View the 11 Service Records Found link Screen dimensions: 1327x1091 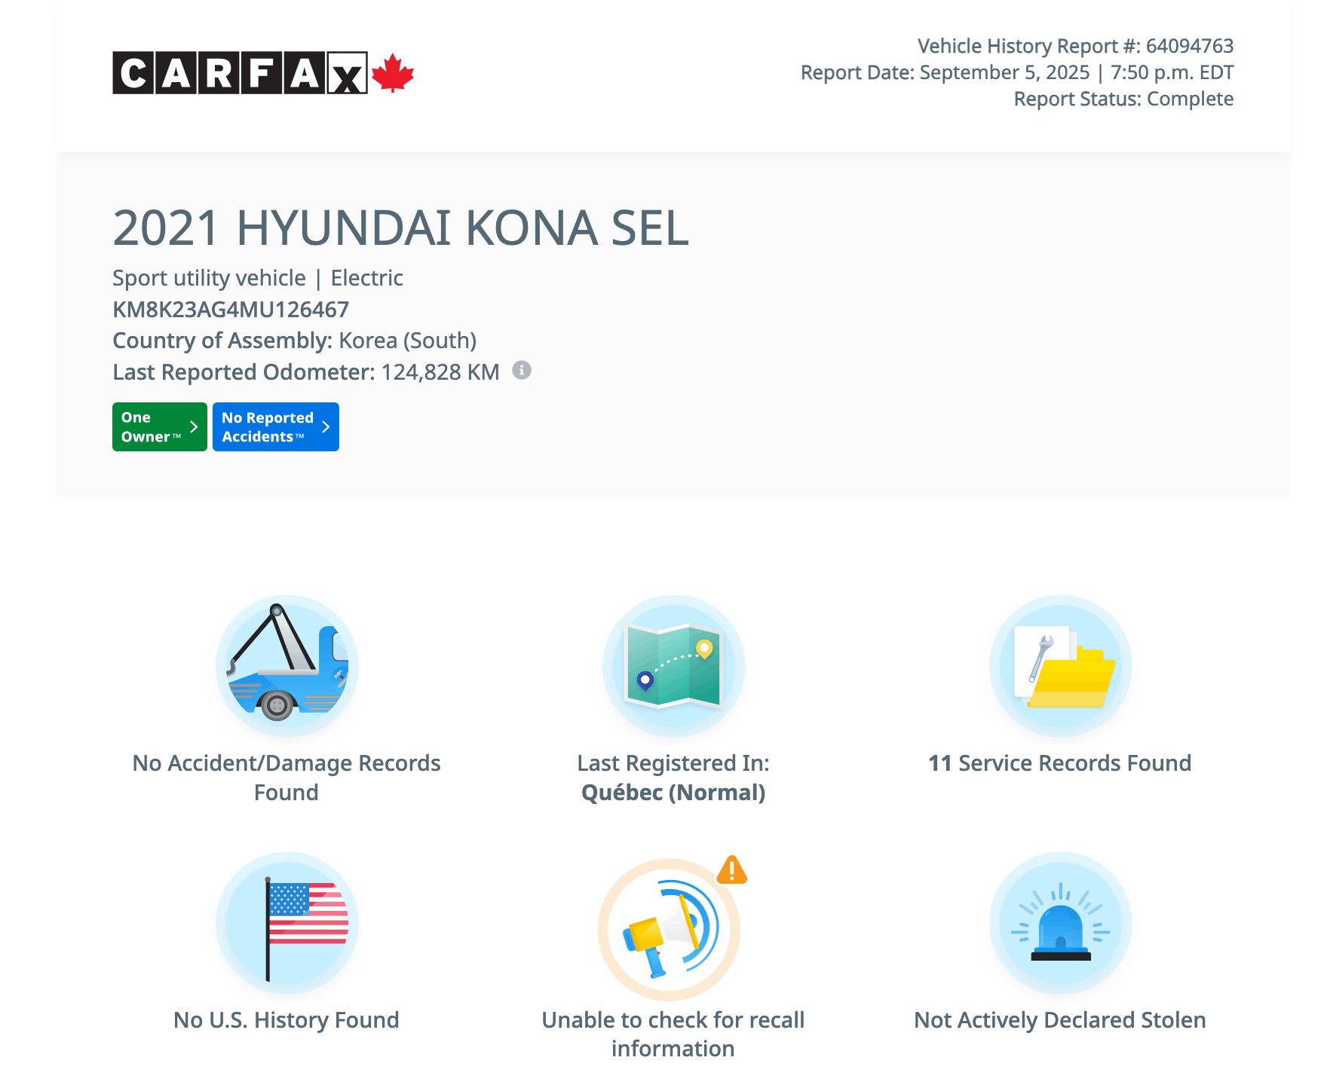click(1060, 763)
